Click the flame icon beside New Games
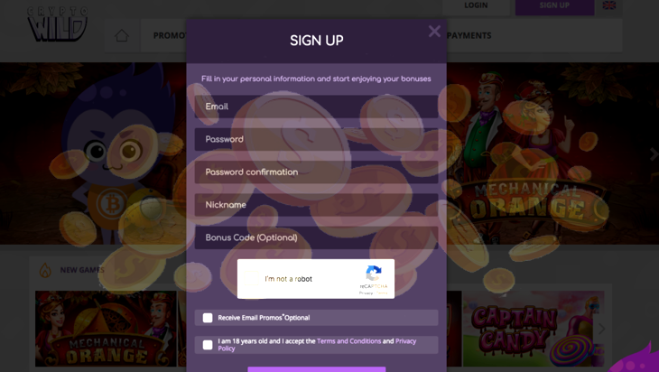The width and height of the screenshot is (659, 372). click(x=45, y=270)
